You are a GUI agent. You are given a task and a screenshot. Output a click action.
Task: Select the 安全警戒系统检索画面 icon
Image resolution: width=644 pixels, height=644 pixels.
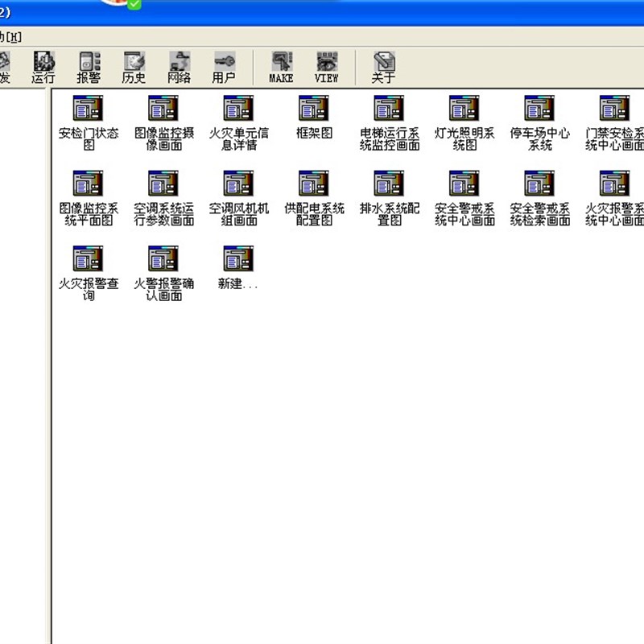click(539, 184)
